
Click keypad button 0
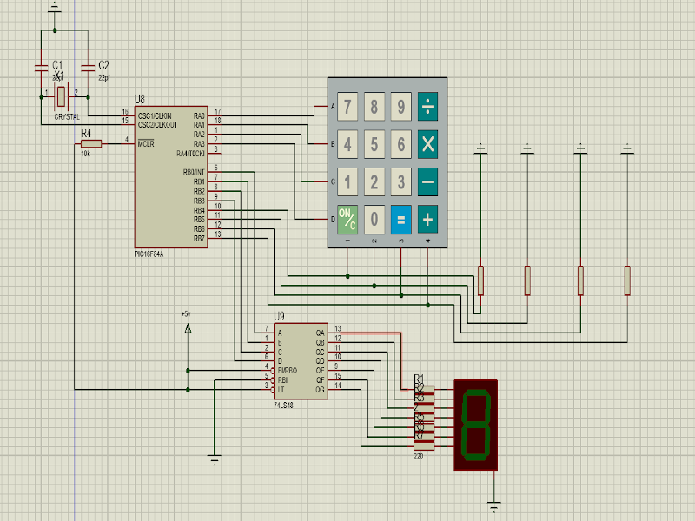[x=374, y=220]
